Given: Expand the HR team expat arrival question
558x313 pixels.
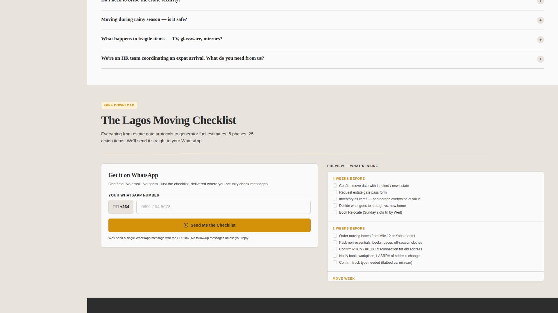Looking at the screenshot, I should pyautogui.click(x=540, y=59).
